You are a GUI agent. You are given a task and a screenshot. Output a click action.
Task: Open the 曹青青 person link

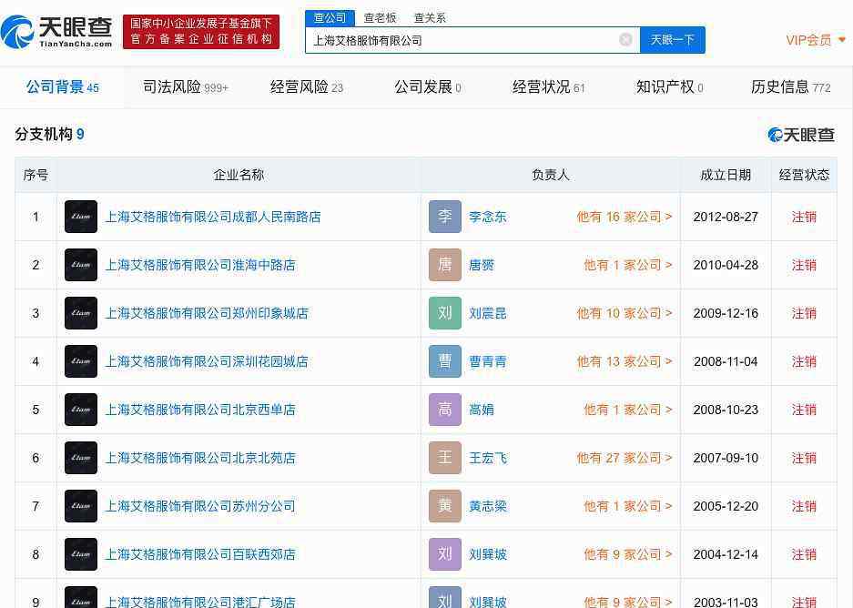click(488, 361)
